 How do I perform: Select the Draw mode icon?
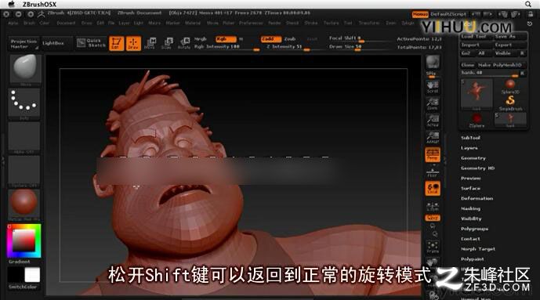pyautogui.click(x=133, y=43)
